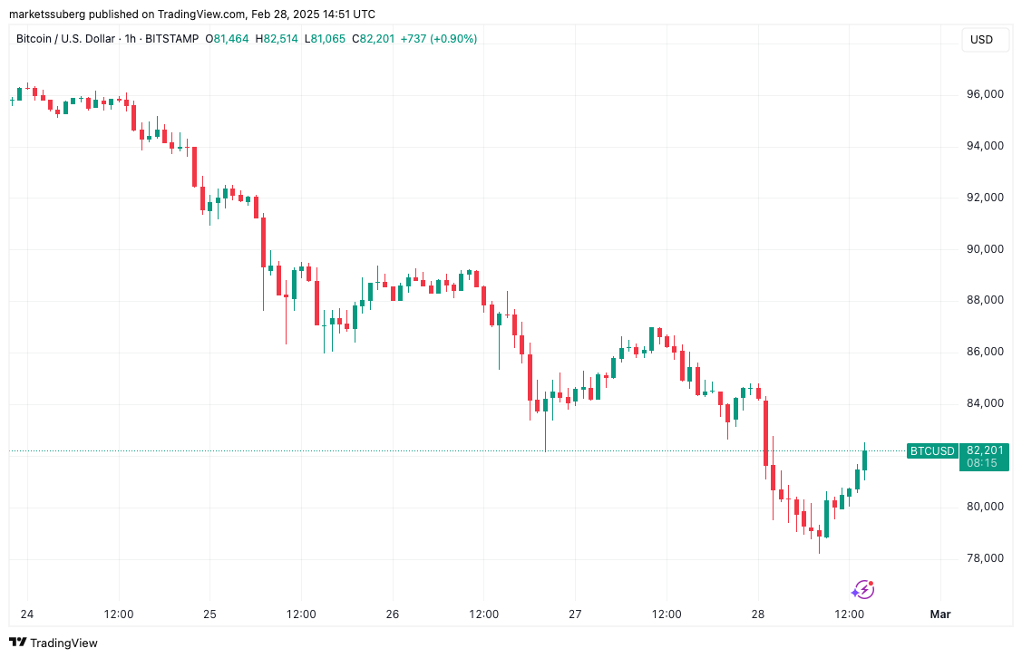Screen dimensions: 1022x658
Task: Click the high price H82,514 value
Action: coord(277,39)
